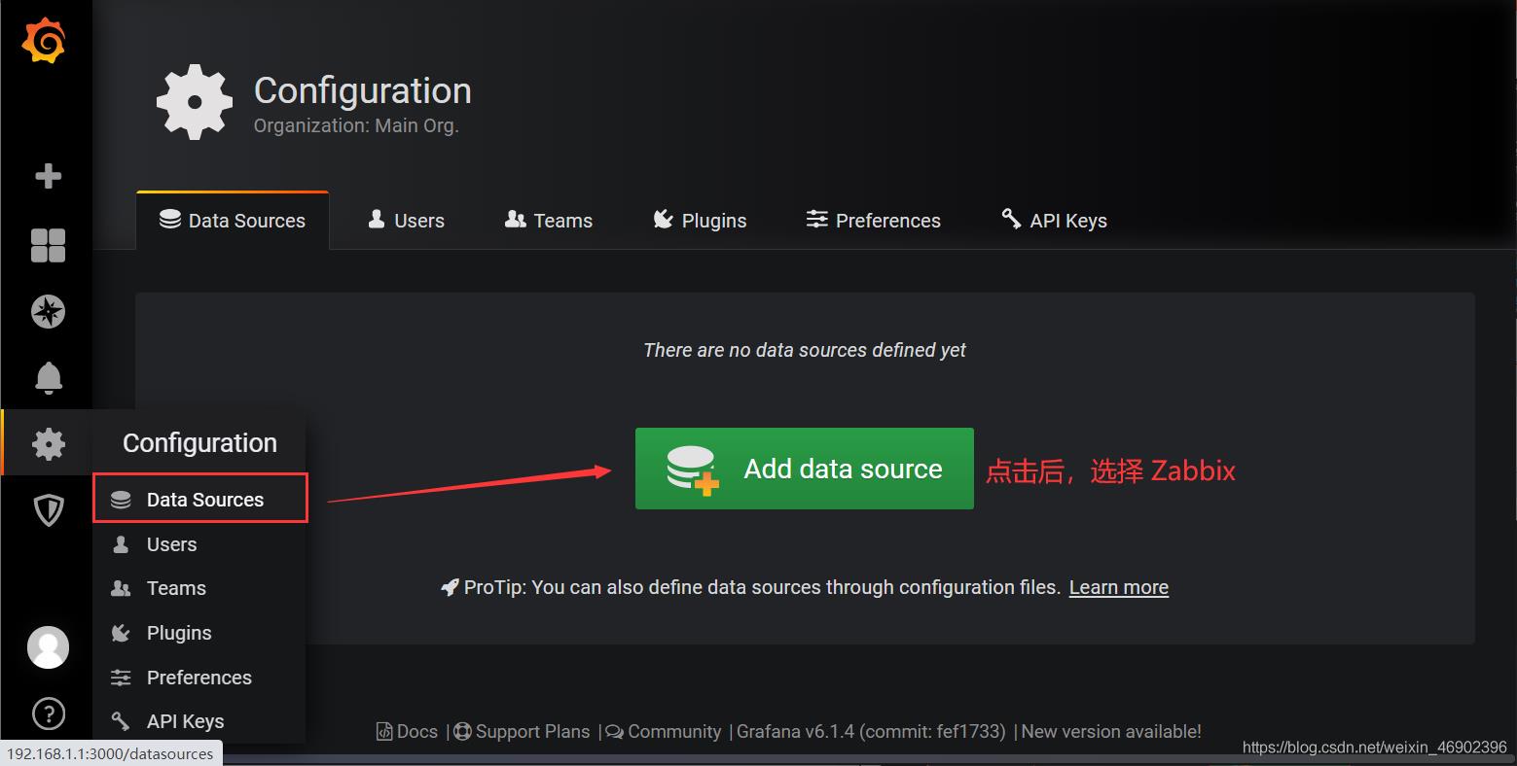Click the chat bubble icon beside Community
The height and width of the screenshot is (766, 1517).
pyautogui.click(x=614, y=732)
